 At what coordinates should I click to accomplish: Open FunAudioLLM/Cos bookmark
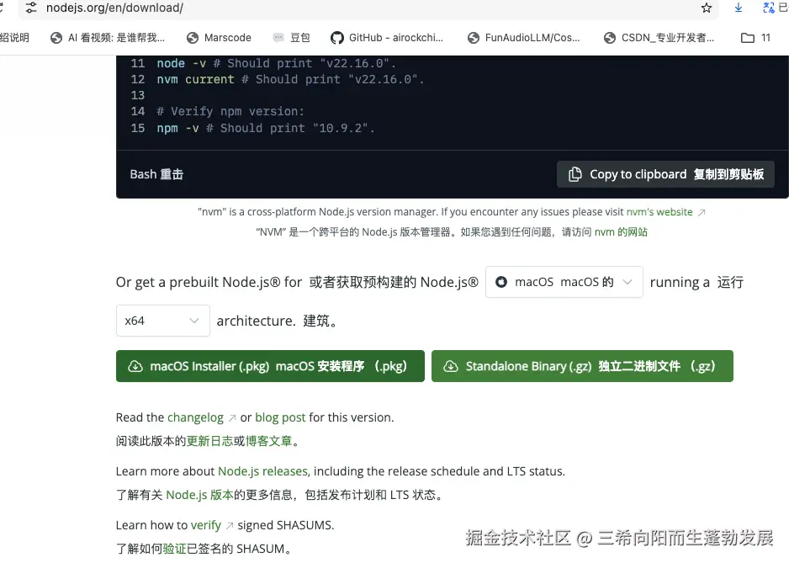tap(523, 38)
